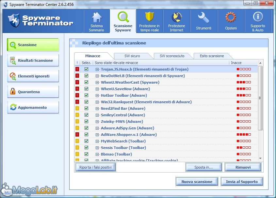Switch to the Minacce tab

[x=93, y=56]
